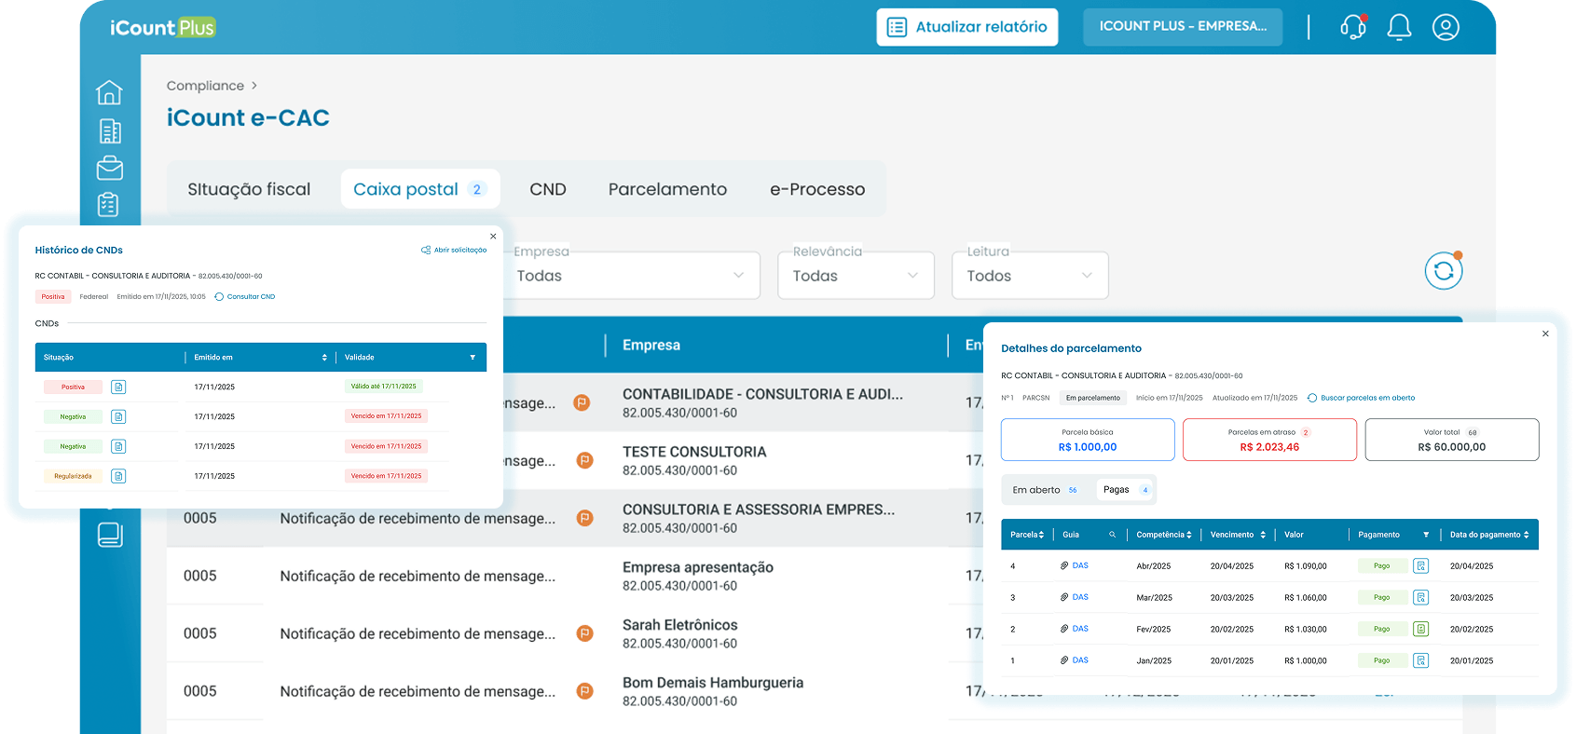Open the Leitura filter dropdown
Screen dimensions: 1576x734
coord(1030,276)
